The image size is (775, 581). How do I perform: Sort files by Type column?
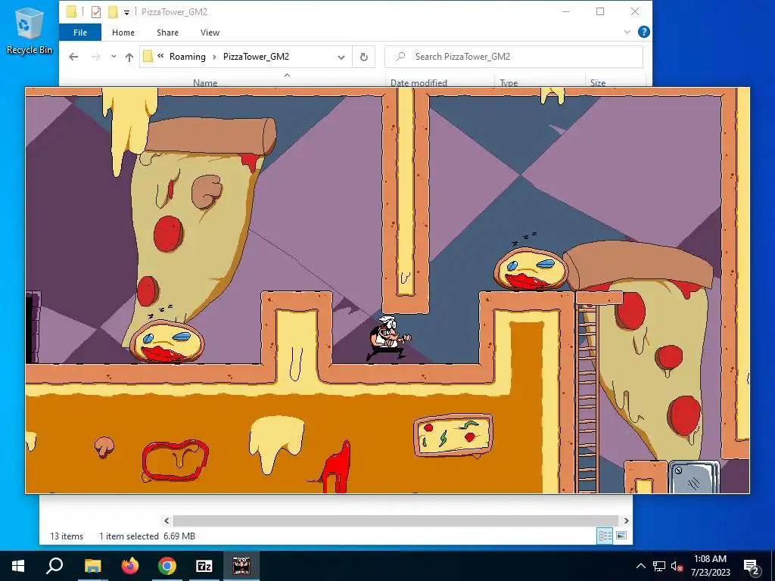coord(509,82)
